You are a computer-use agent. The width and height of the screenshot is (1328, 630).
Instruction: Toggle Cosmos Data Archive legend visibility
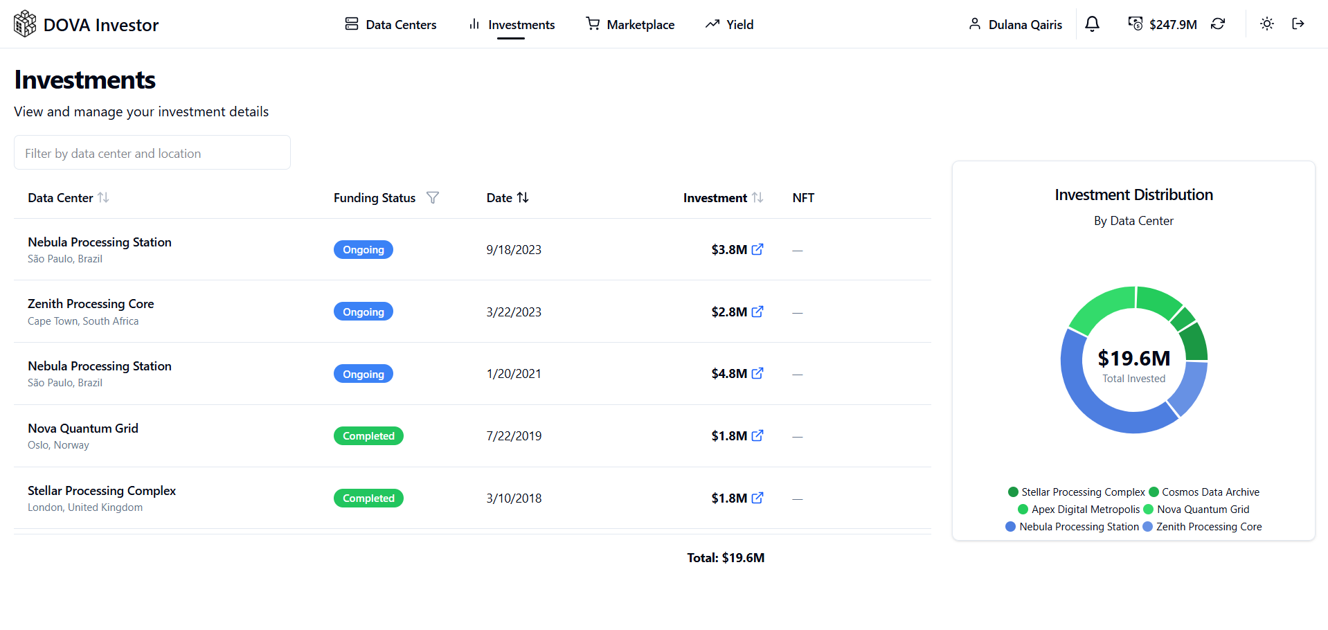pyautogui.click(x=1205, y=492)
